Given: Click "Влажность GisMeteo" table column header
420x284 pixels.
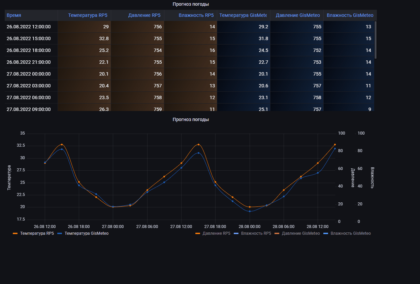Looking at the screenshot, I should 350,15.
